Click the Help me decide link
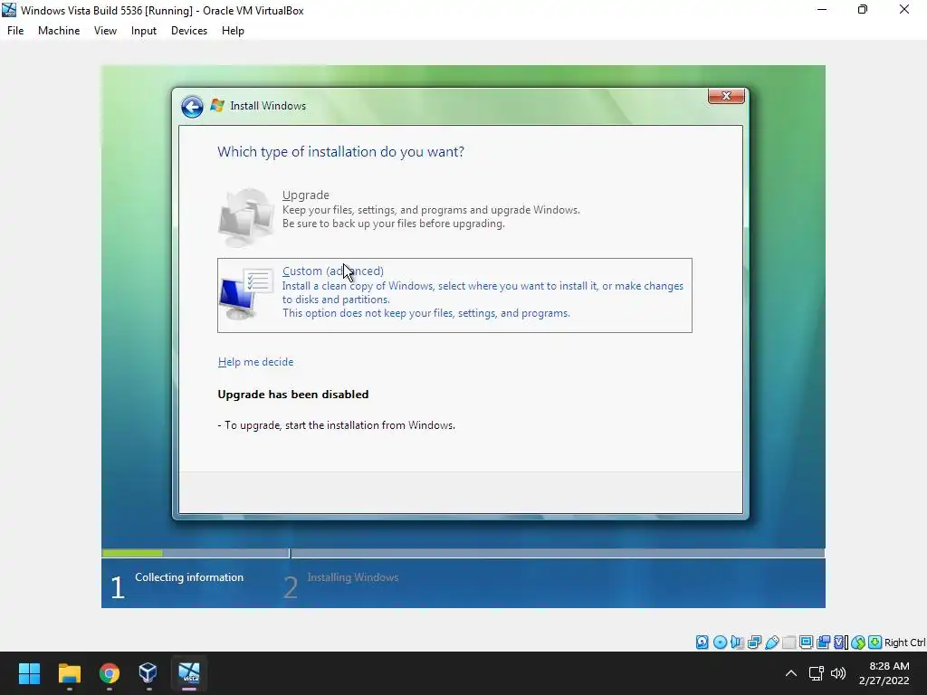Viewport: 927px width, 695px height. click(x=255, y=362)
